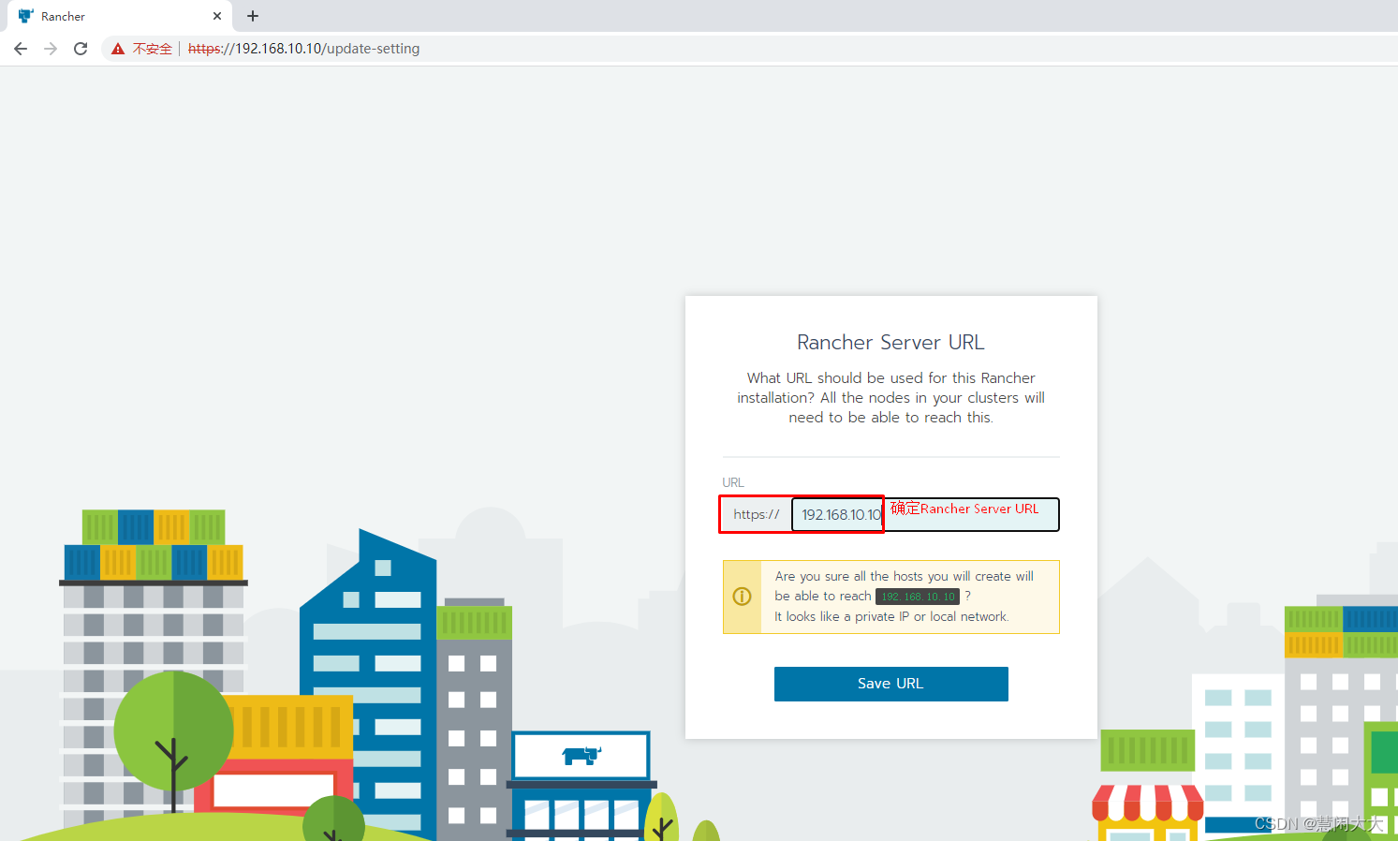
Task: Click the '不安全' security label
Action: coord(153,49)
